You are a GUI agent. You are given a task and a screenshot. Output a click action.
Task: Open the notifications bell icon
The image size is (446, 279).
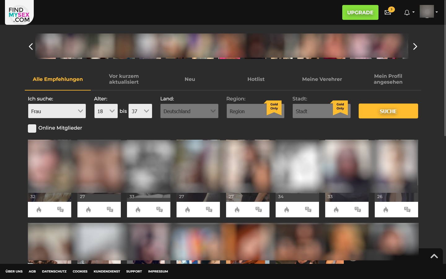click(407, 12)
